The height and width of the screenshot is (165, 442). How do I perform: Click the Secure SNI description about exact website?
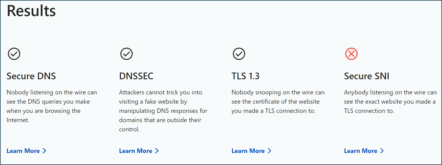[390, 101]
